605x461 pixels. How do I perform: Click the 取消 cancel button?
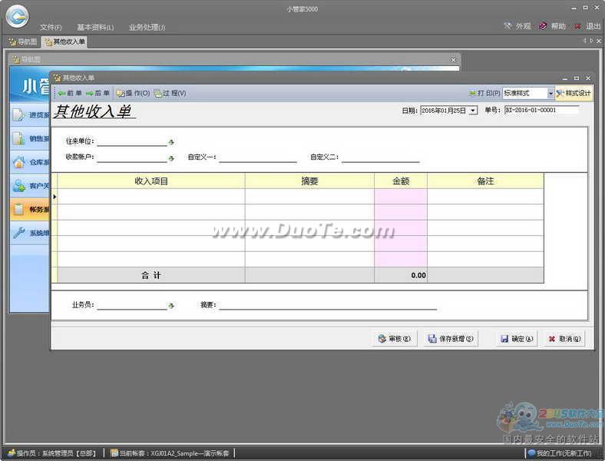click(x=564, y=339)
